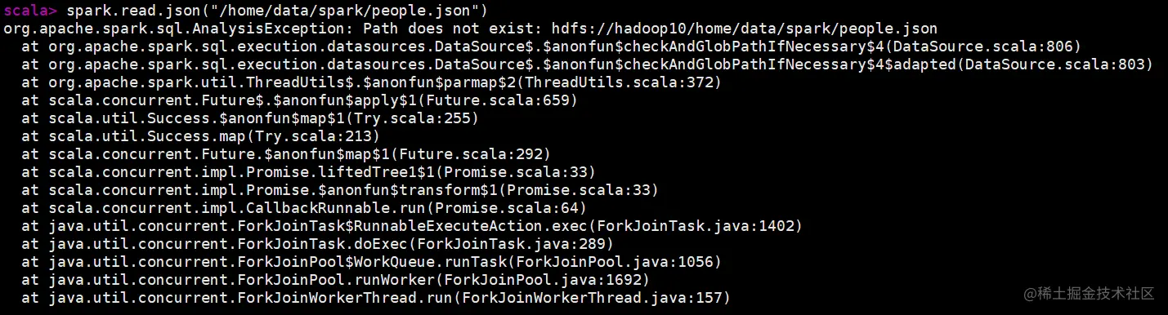Screen dimensions: 1168x315
Task: Click the Promise.liftedTree1$1 trace line
Action: (309, 171)
